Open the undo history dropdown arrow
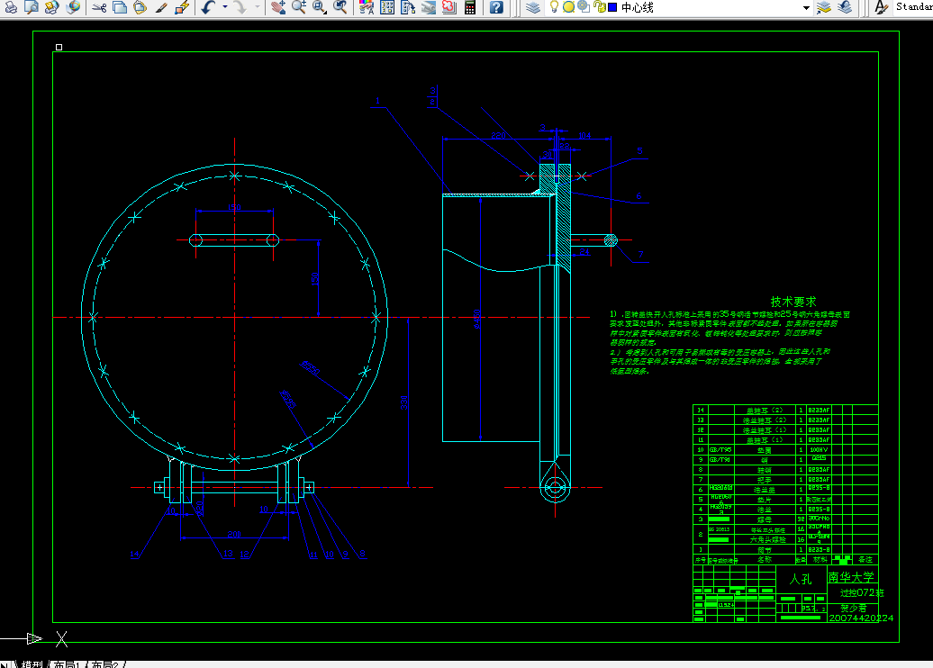Image resolution: width=933 pixels, height=668 pixels. click(x=225, y=7)
